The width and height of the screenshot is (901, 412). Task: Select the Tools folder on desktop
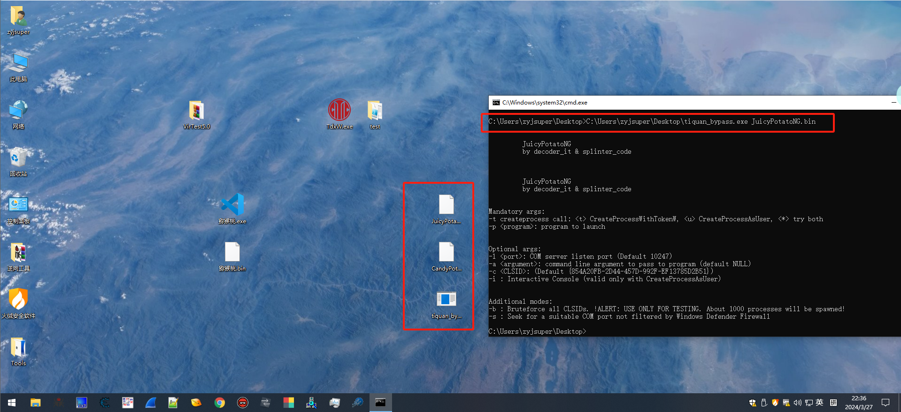coord(18,352)
